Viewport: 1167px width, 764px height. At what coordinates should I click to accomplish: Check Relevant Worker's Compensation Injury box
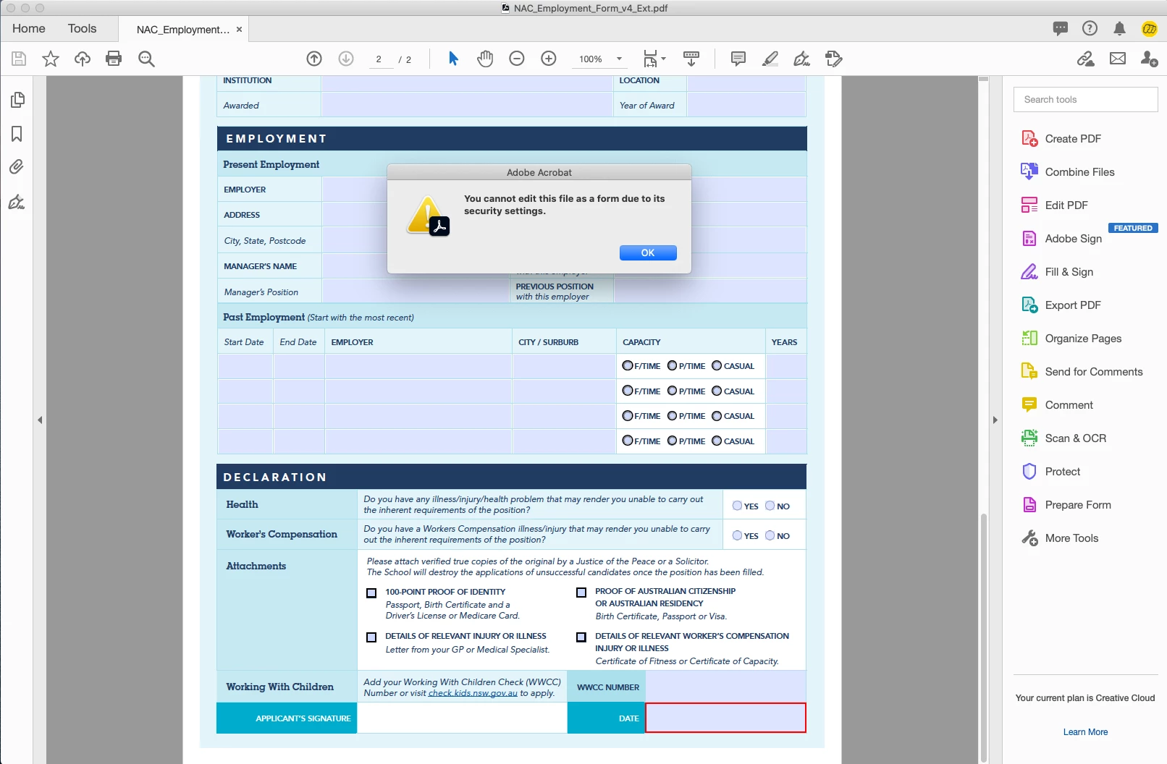tap(581, 637)
